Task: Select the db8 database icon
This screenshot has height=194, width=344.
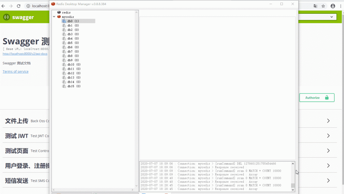Action: (x=64, y=56)
